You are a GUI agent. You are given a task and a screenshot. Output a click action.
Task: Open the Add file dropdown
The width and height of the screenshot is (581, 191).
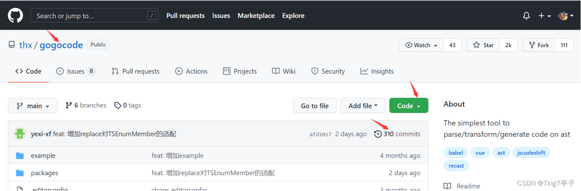[x=363, y=106]
